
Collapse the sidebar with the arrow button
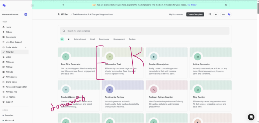32,5
